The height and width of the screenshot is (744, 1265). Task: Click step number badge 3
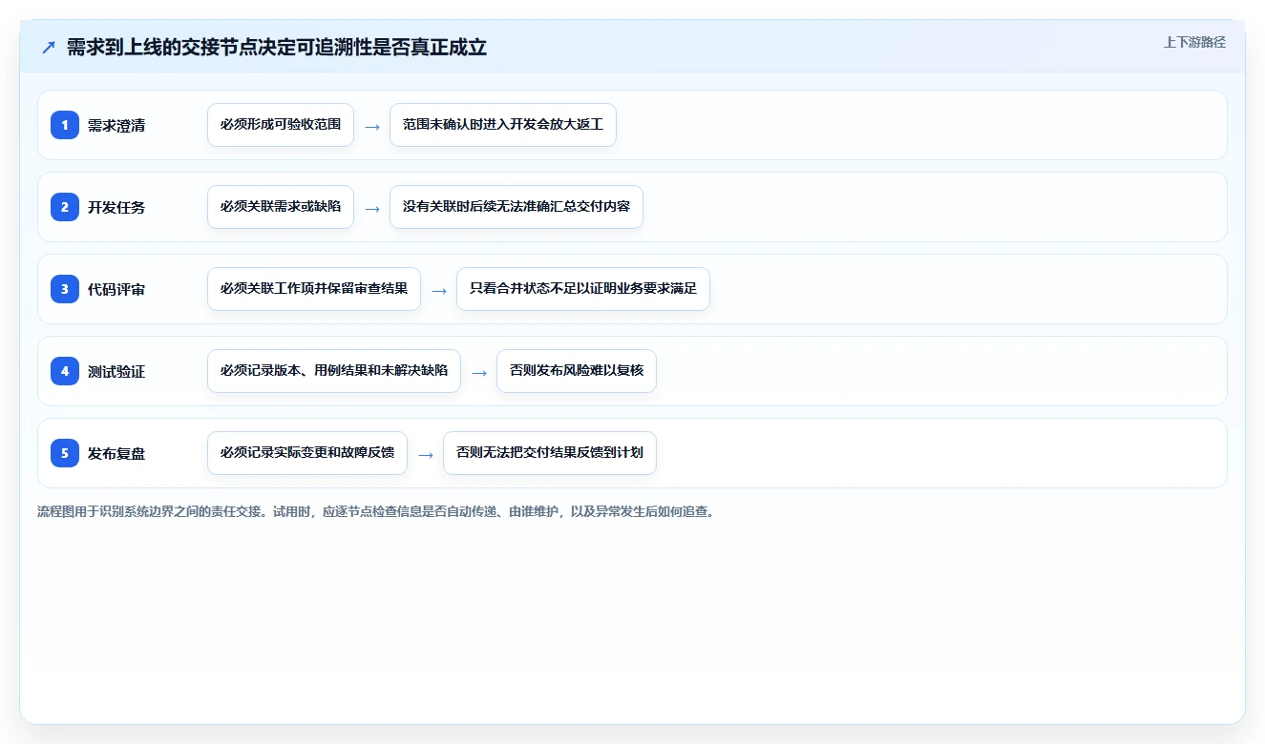tap(65, 289)
